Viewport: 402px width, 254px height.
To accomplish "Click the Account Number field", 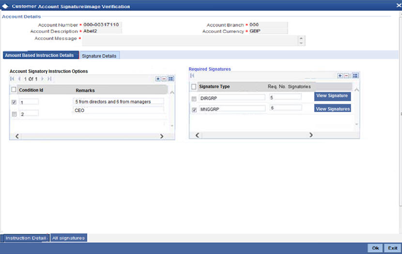I will click(102, 25).
